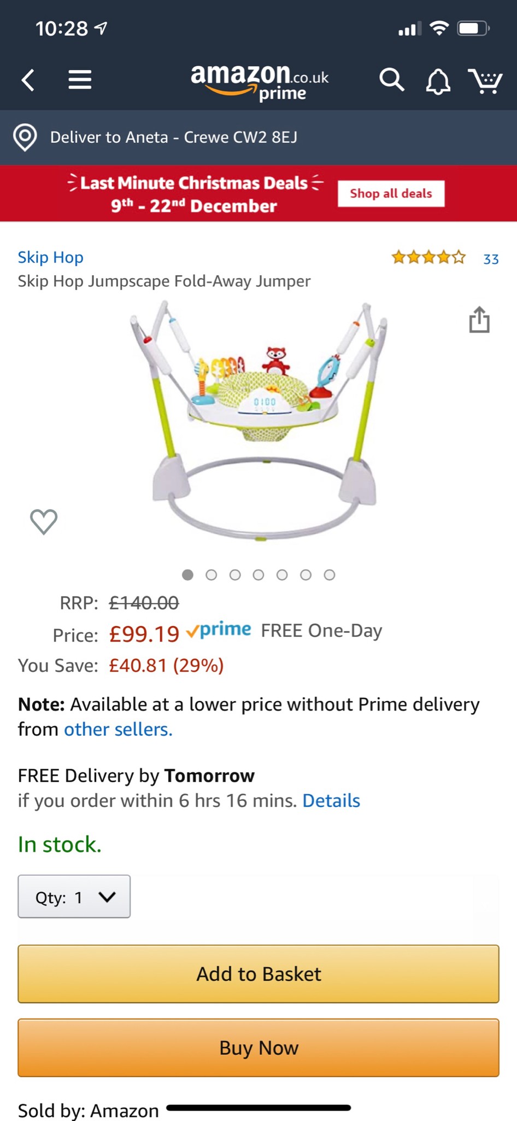Share this product via share icon
Image resolution: width=517 pixels, height=1121 pixels.
(479, 320)
